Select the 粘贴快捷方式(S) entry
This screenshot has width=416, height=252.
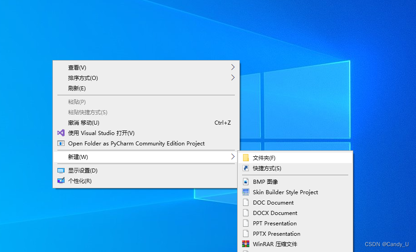coord(146,112)
